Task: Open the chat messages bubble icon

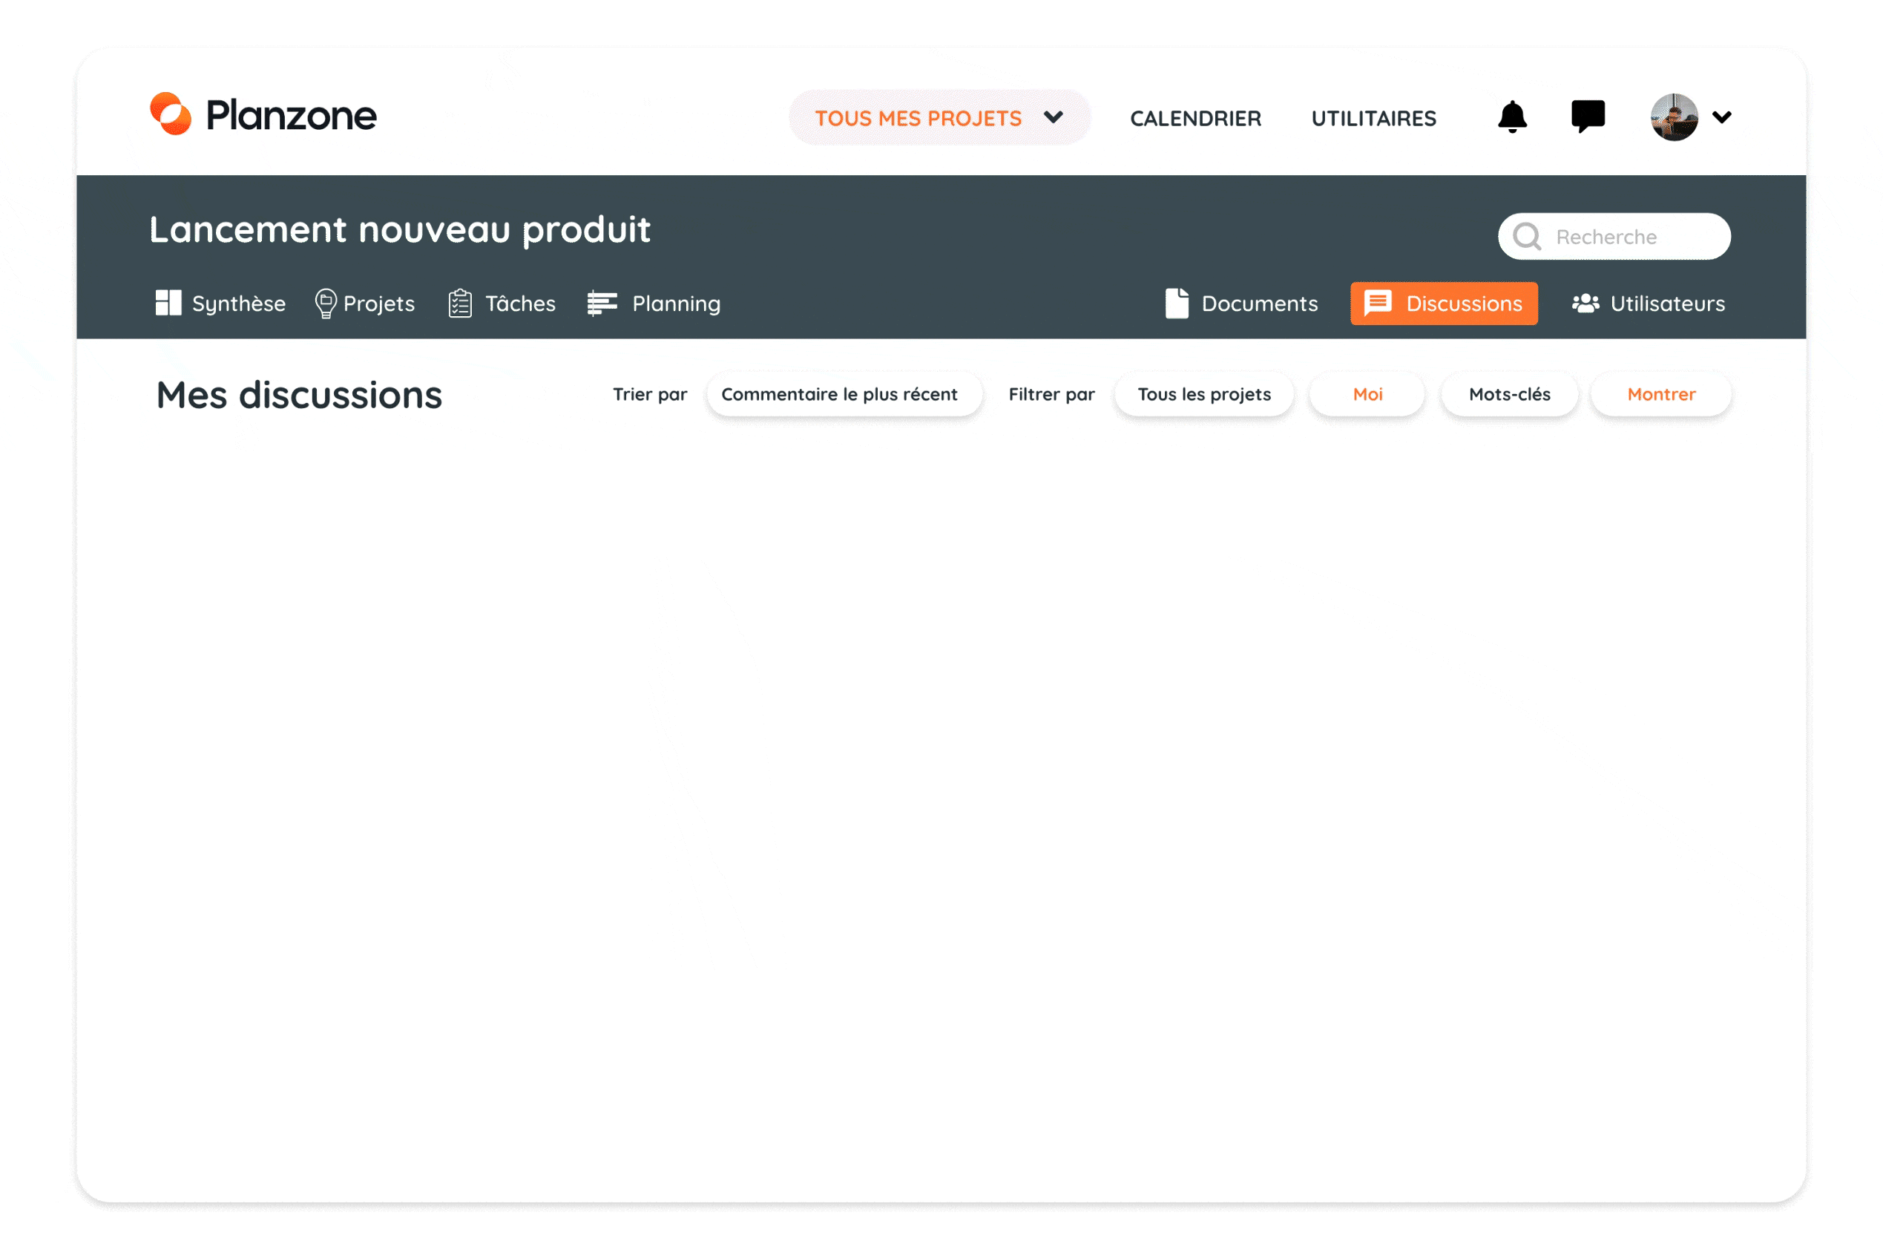Action: click(1587, 117)
